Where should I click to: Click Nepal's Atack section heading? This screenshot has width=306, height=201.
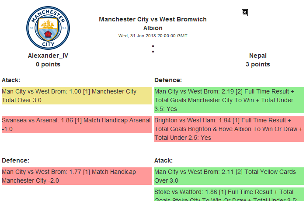coord(163,160)
